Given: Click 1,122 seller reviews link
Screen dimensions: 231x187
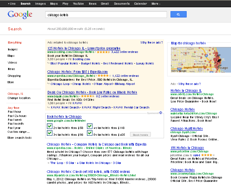Looking at the screenshot, I should [126, 76].
